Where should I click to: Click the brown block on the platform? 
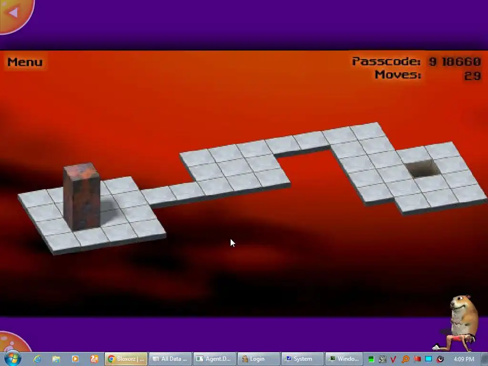pyautogui.click(x=82, y=197)
